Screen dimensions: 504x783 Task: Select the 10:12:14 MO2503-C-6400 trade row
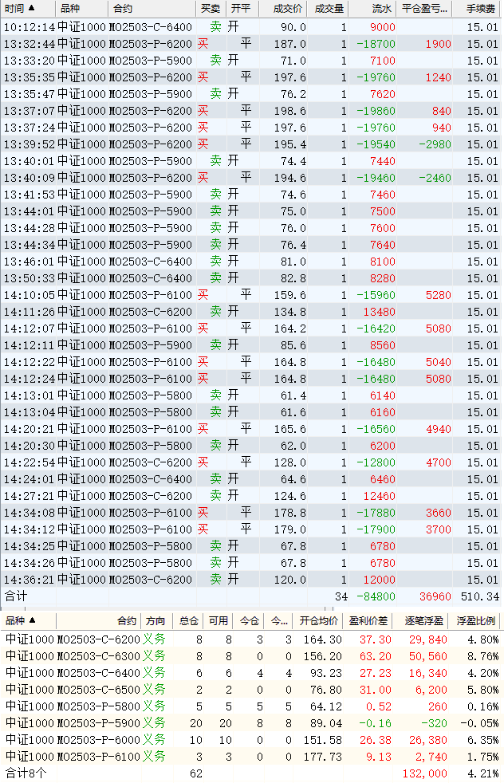tap(251, 27)
